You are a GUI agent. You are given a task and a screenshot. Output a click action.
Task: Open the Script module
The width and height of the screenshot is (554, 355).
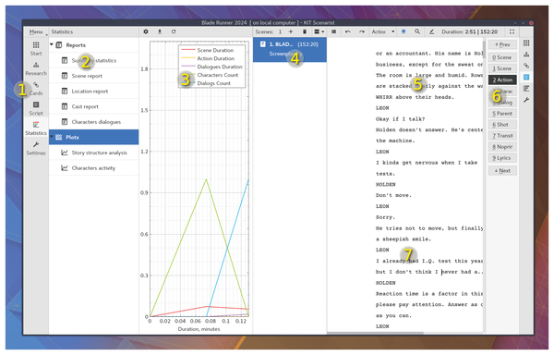pyautogui.click(x=36, y=108)
